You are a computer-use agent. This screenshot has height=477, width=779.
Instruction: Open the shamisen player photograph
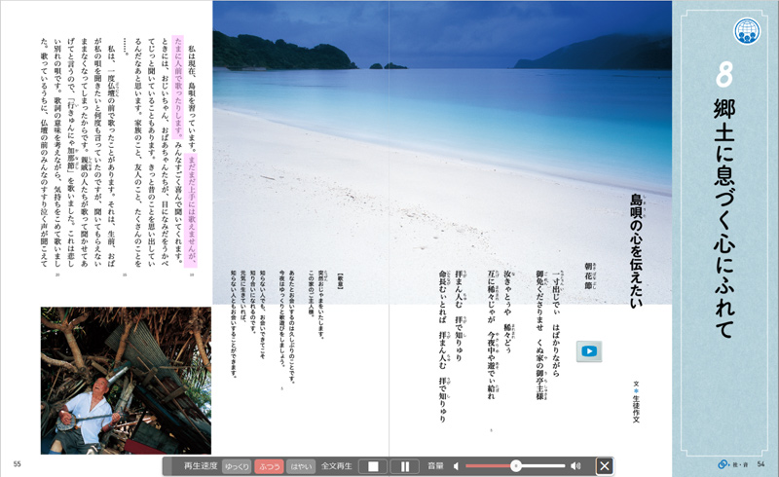click(126, 381)
